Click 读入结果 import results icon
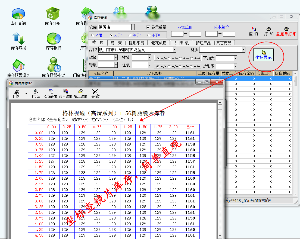The image size is (300, 239). pos(65,93)
